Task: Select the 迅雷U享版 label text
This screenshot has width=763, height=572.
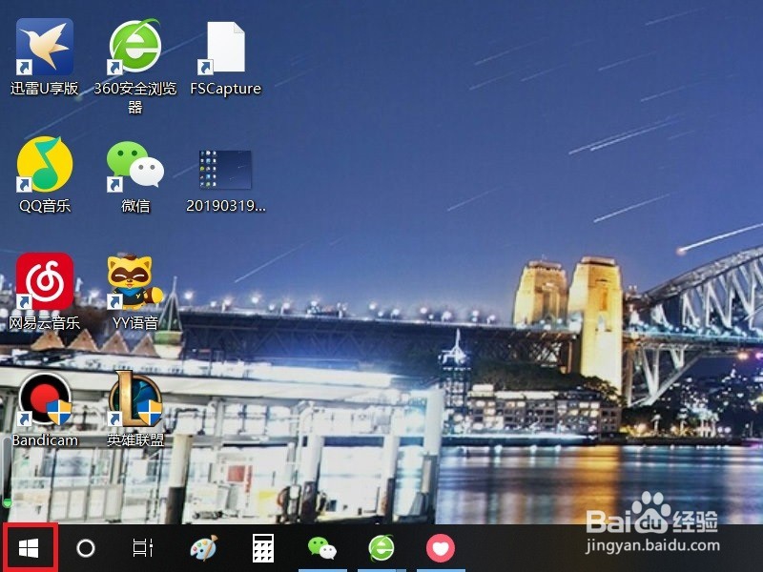Action: [x=45, y=88]
